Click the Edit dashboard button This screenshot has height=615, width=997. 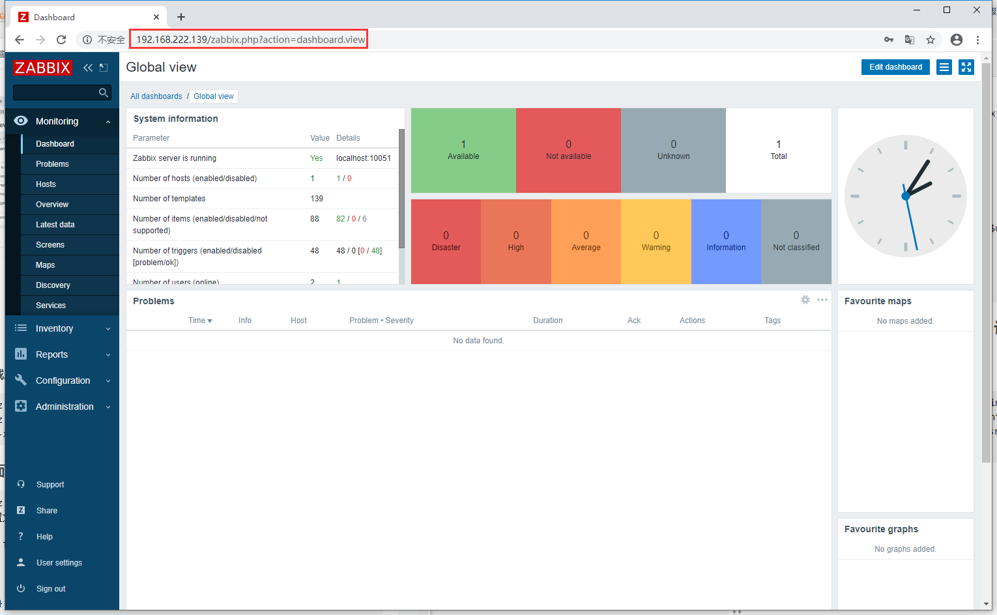tap(895, 67)
